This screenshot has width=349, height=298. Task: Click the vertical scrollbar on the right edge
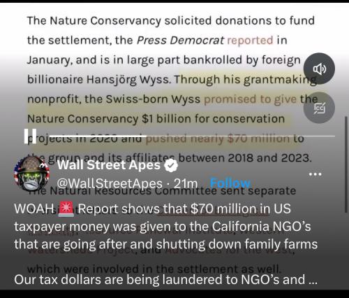coord(346,164)
